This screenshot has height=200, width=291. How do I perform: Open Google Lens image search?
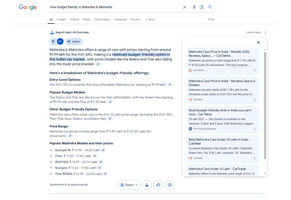[202, 7]
